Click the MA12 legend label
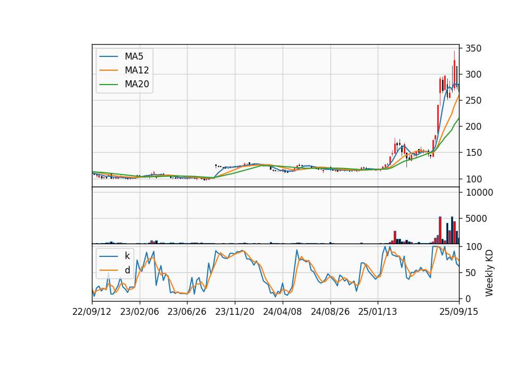The width and height of the screenshot is (510, 367). pos(137,70)
